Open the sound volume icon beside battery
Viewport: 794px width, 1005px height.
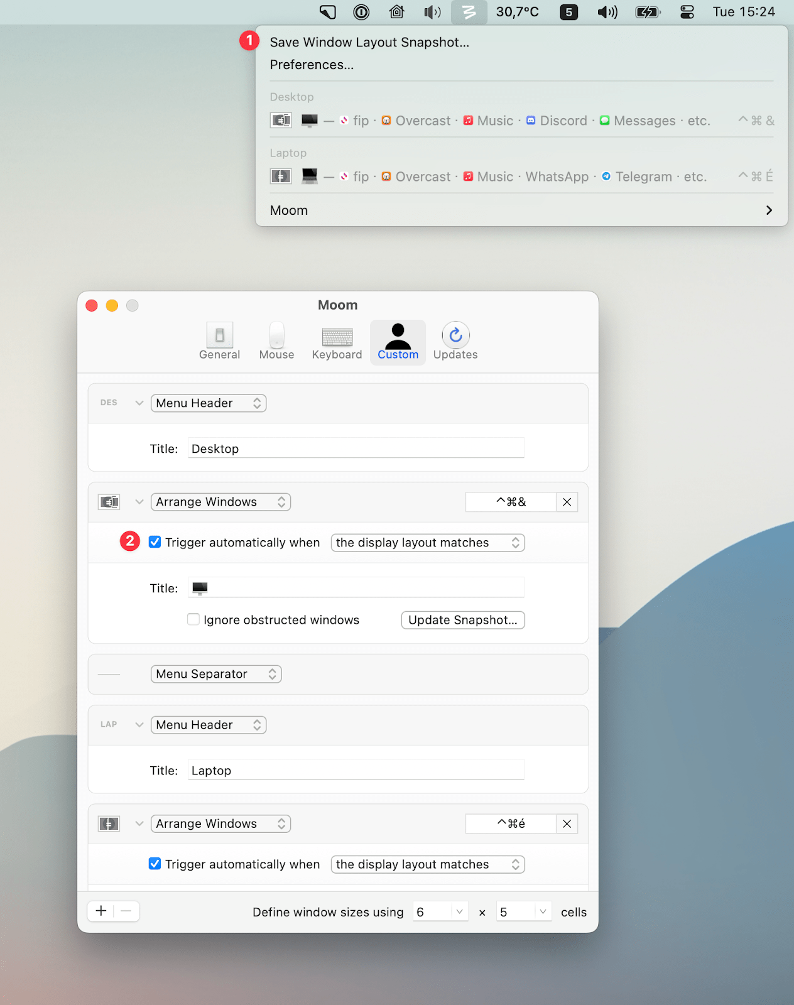coord(607,12)
